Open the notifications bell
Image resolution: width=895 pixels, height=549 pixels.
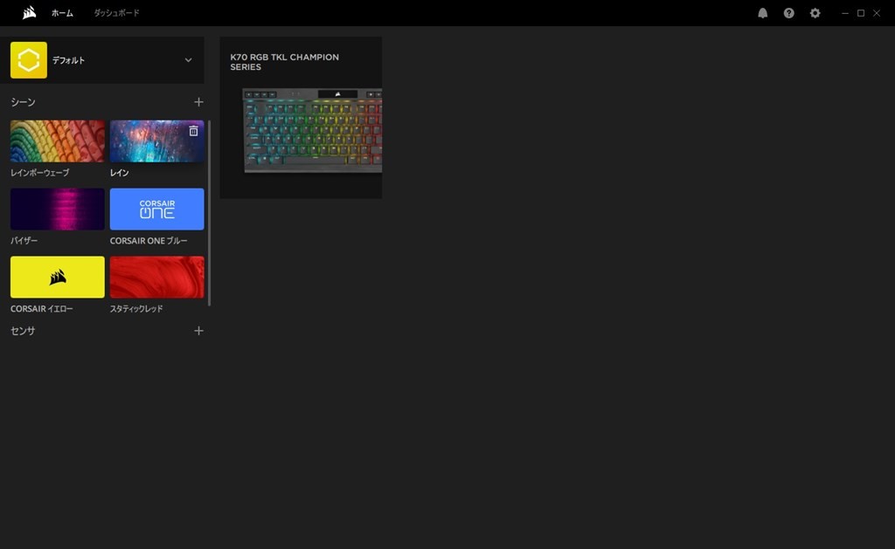(762, 13)
